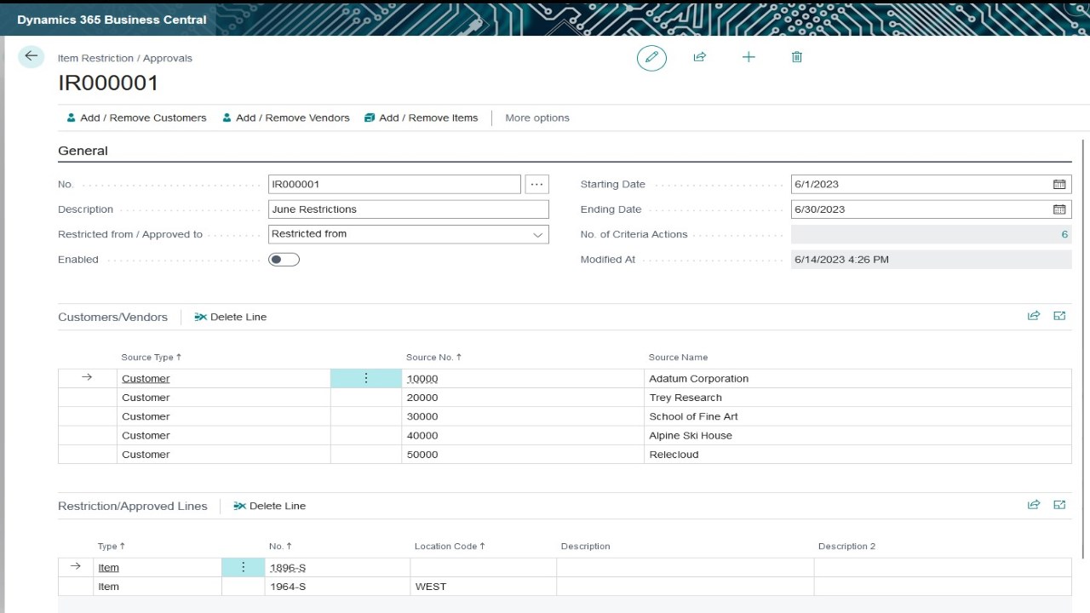Select the Relecloud cell
1090x613 pixels.
tap(858, 454)
